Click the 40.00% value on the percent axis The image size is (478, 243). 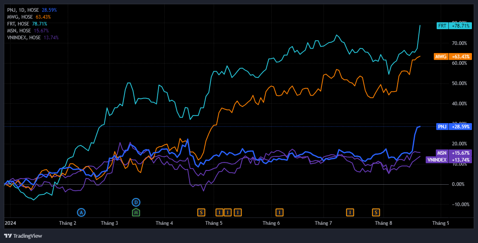[459, 104]
